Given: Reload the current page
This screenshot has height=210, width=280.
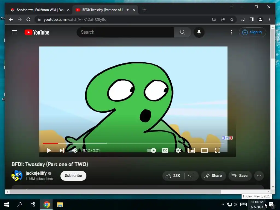Looking at the screenshot, I should pyautogui.click(x=28, y=19).
